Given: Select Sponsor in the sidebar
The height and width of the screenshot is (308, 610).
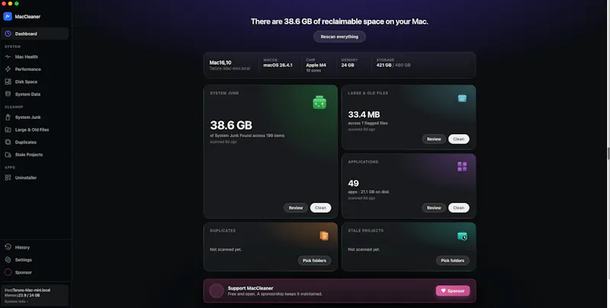Looking at the screenshot, I should point(34,272).
